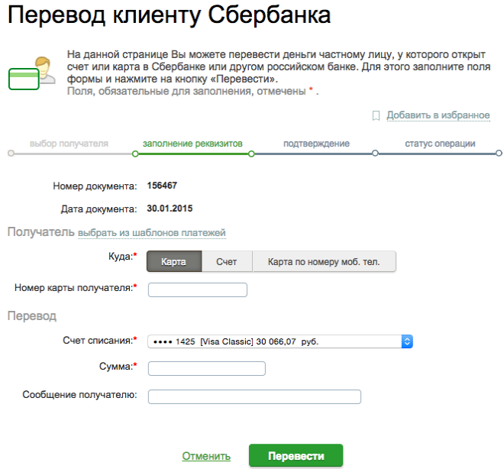Click the Сообщение получателю label
Image resolution: width=504 pixels, height=469 pixels.
pyautogui.click(x=79, y=394)
